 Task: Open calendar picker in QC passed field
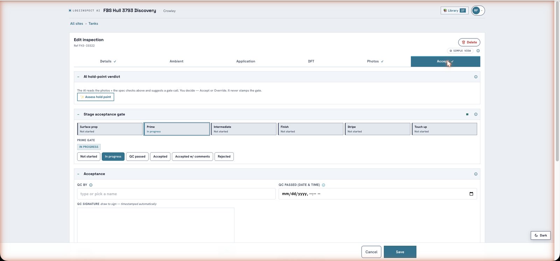point(471,194)
